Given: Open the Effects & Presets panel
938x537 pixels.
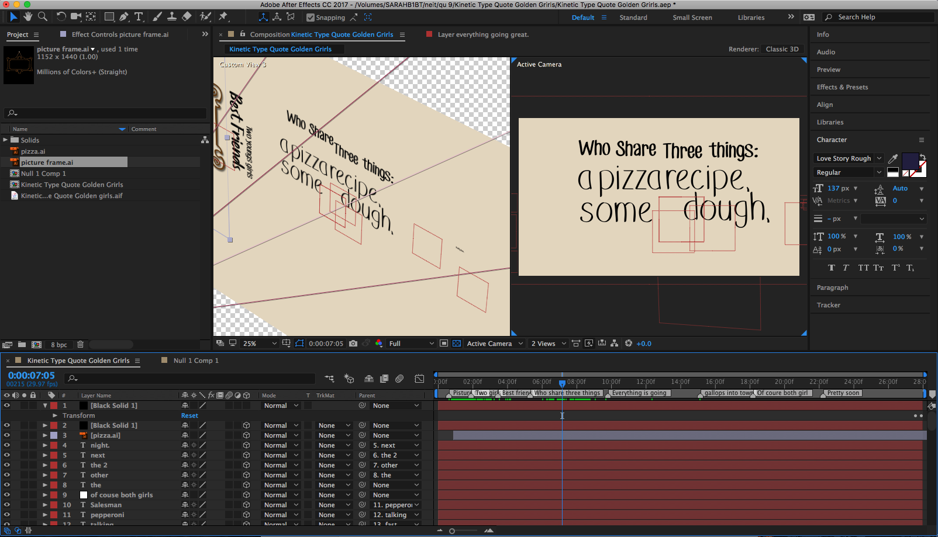Looking at the screenshot, I should [x=842, y=87].
